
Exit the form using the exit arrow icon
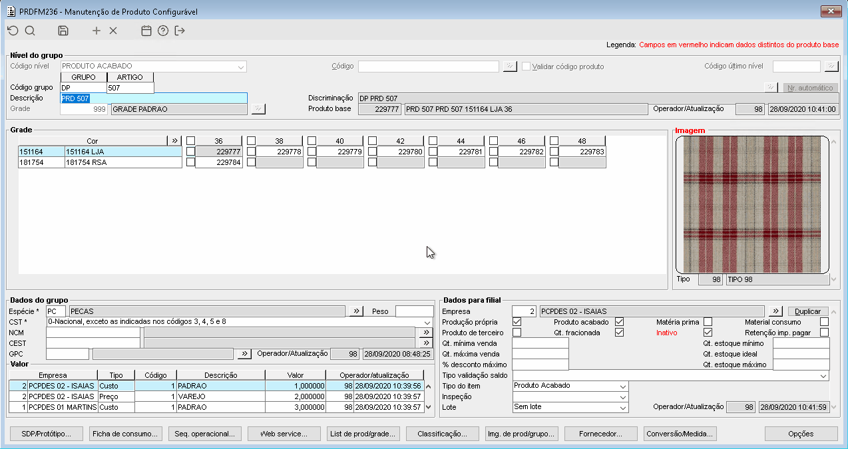pyautogui.click(x=180, y=31)
